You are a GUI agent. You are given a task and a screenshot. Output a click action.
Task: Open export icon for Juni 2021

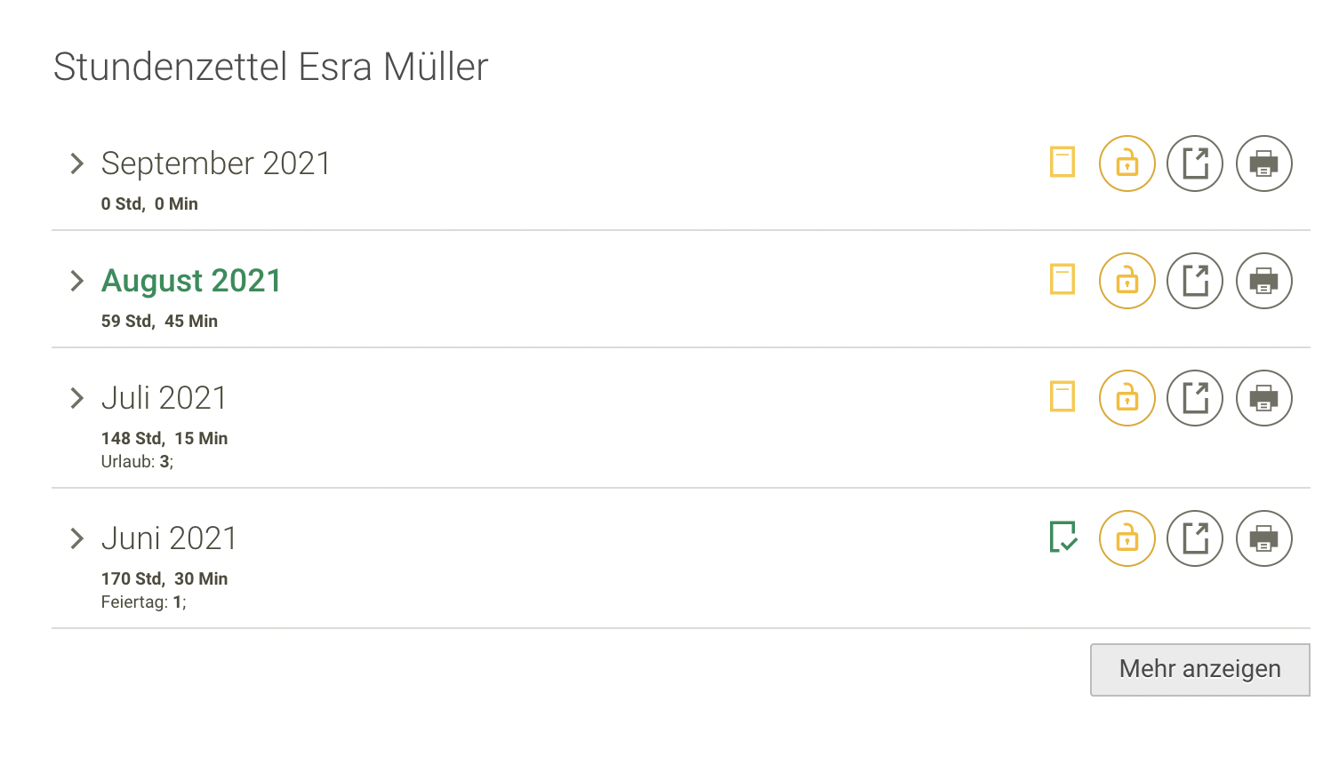1195,538
